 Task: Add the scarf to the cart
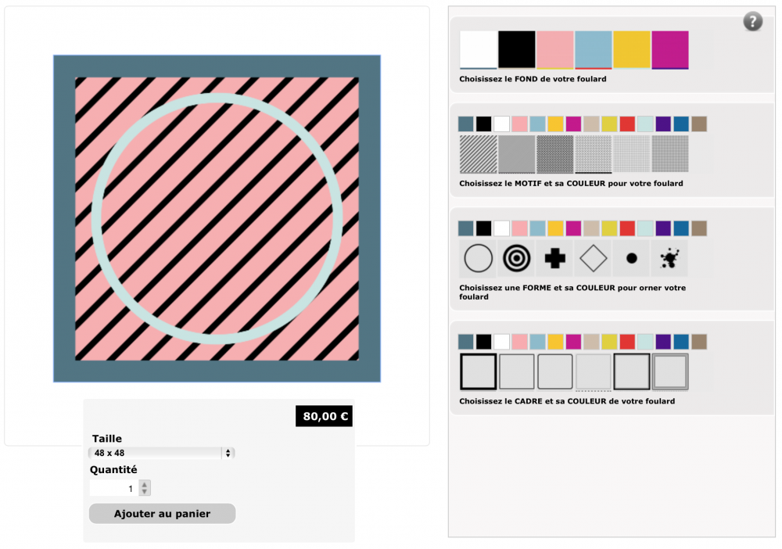click(x=162, y=514)
